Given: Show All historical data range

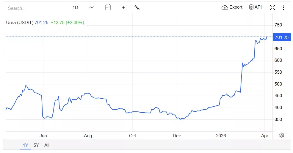Looking at the screenshot, I should coord(47,145).
